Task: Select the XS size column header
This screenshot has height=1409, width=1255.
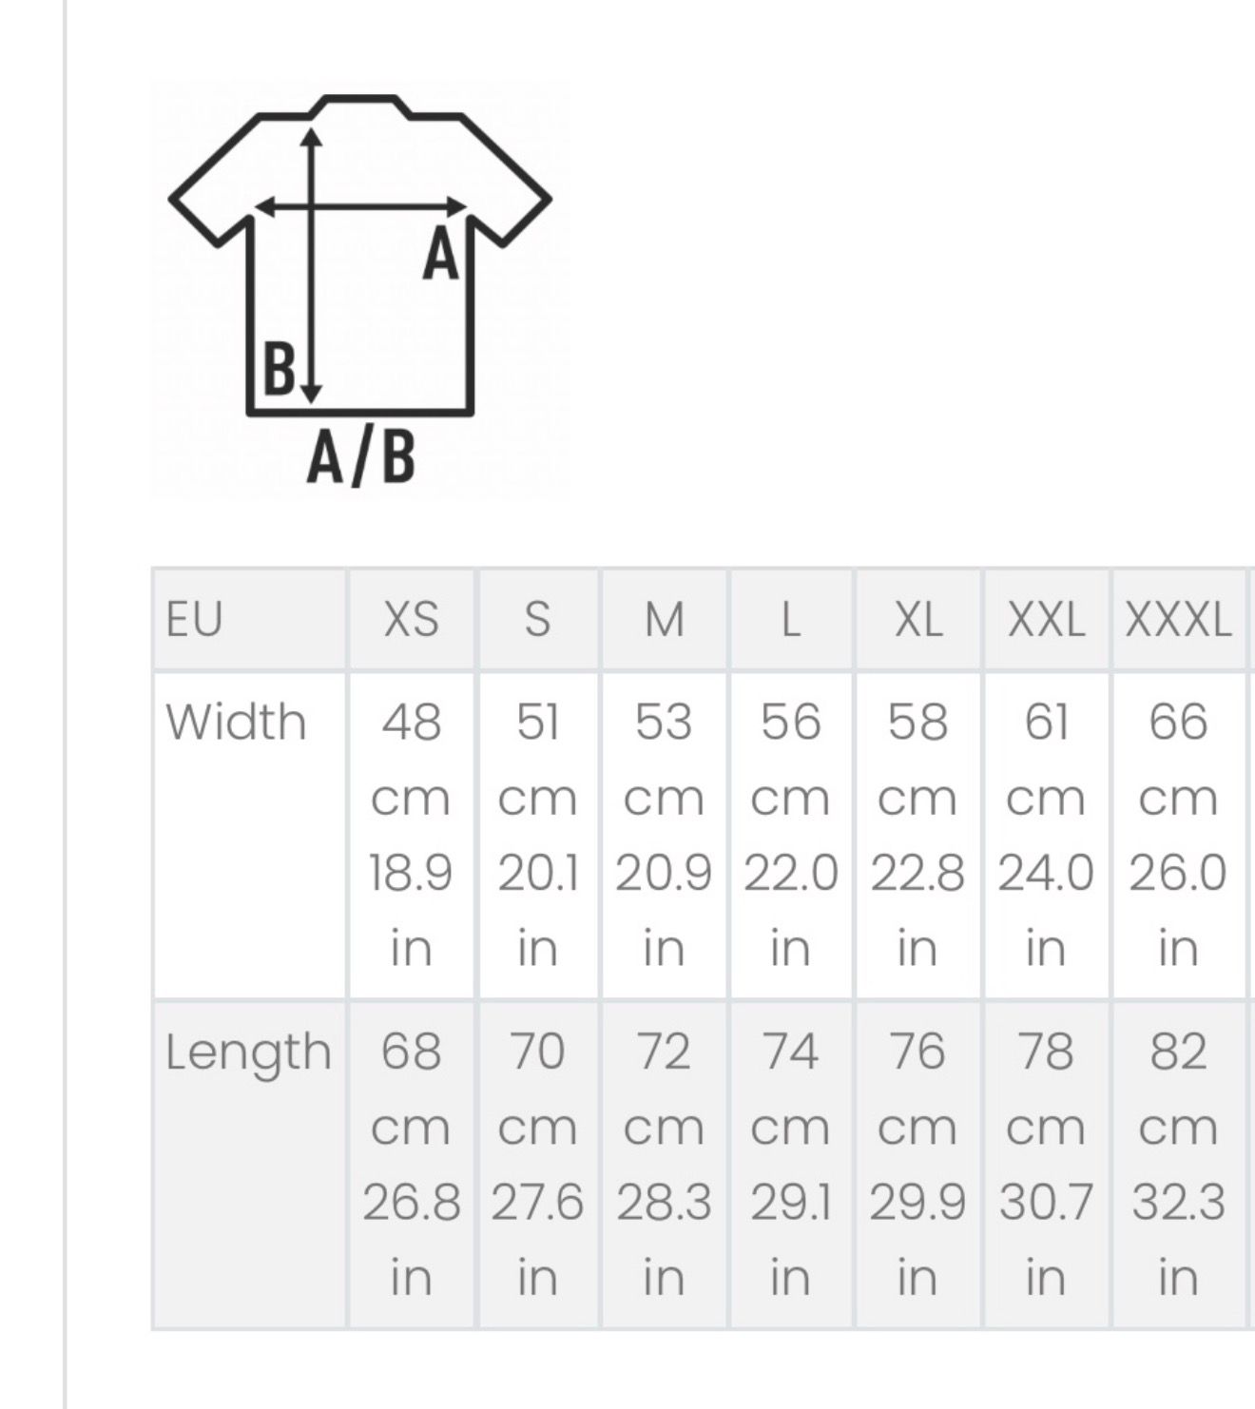Action: tap(412, 620)
